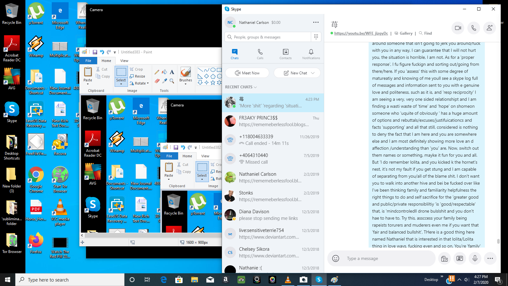Click the Skype People, groups & messages search box
The image size is (508, 286).
click(268, 37)
